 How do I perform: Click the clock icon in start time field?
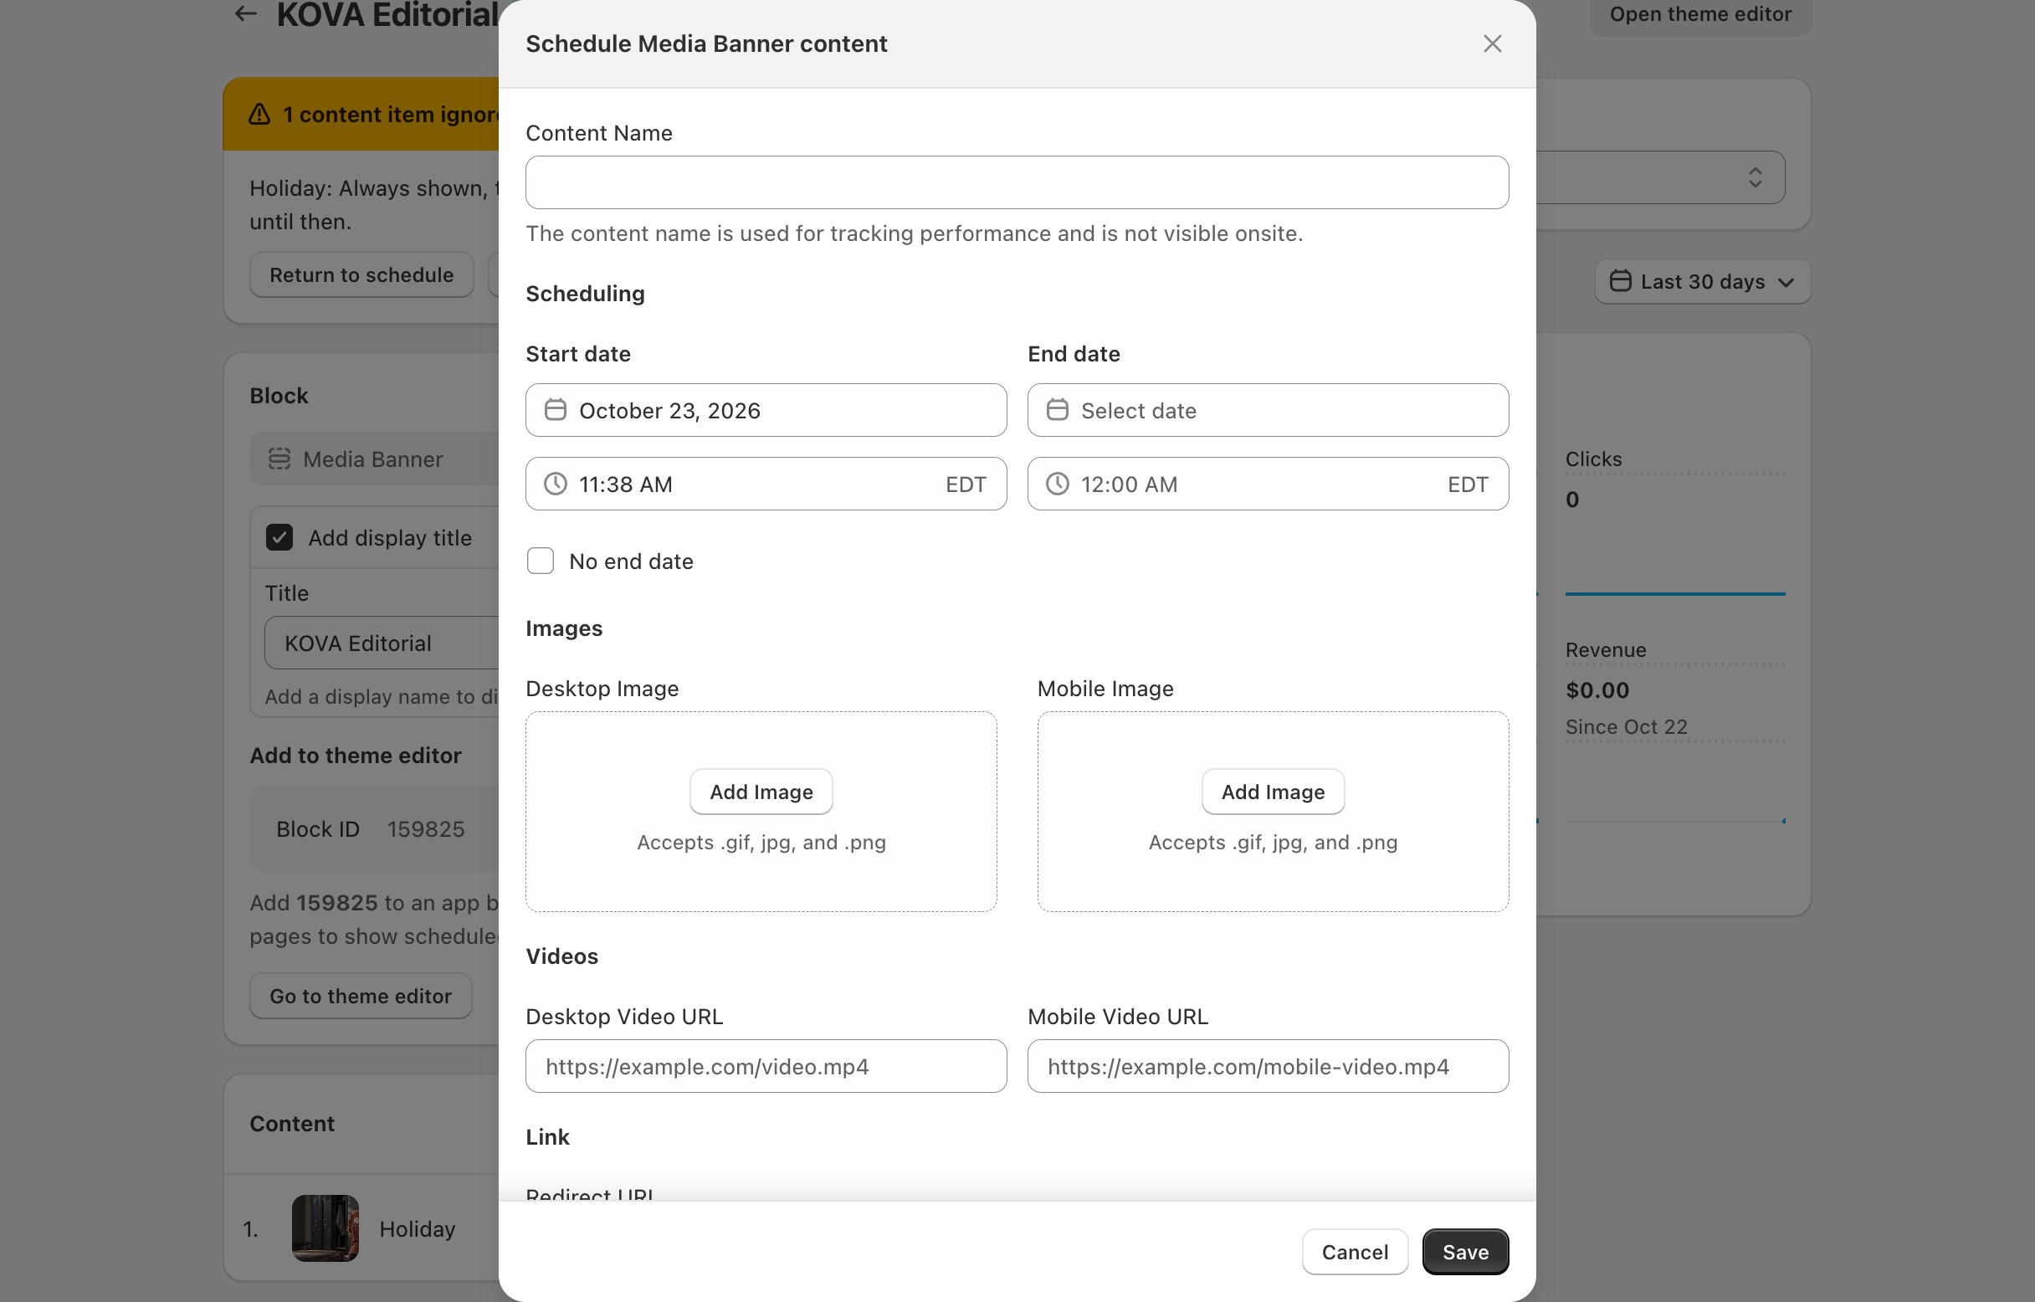click(x=556, y=484)
